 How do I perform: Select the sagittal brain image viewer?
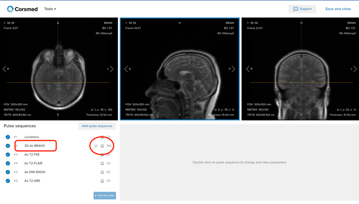(179, 69)
